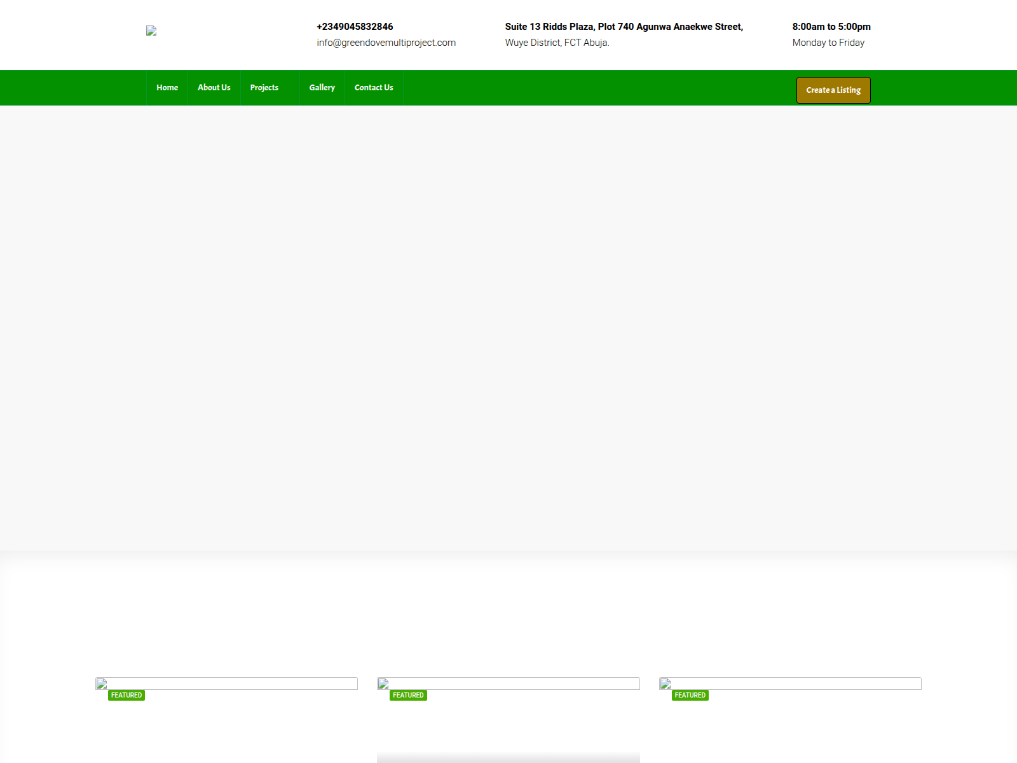Click the info@greendovemultiproject.com email address
The width and height of the screenshot is (1017, 763).
(386, 43)
